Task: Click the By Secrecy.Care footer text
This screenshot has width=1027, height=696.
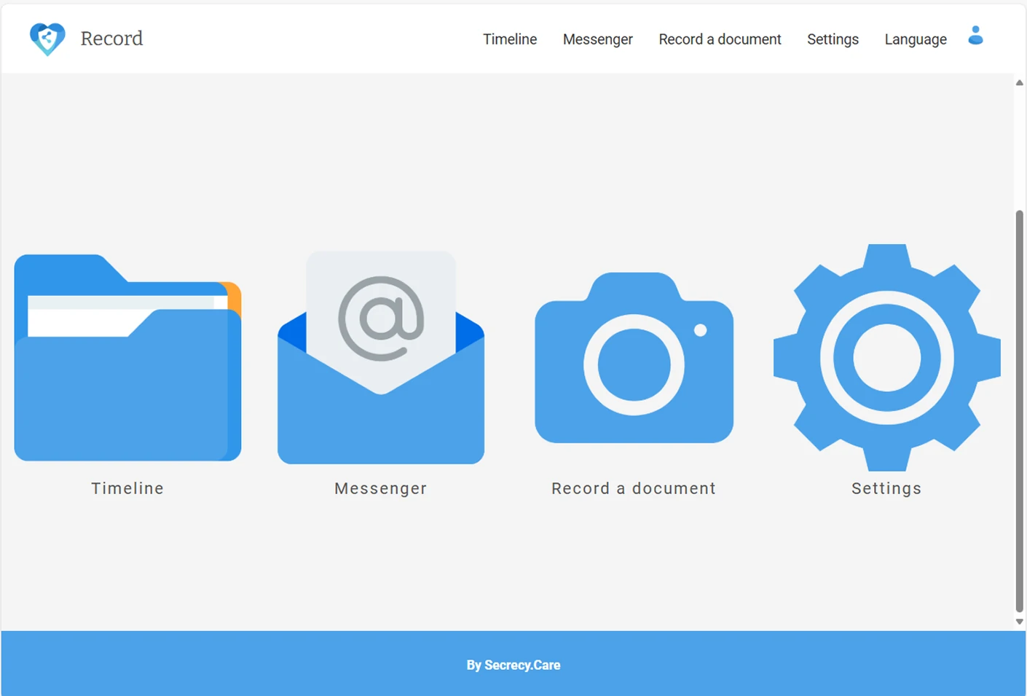Action: pos(513,665)
